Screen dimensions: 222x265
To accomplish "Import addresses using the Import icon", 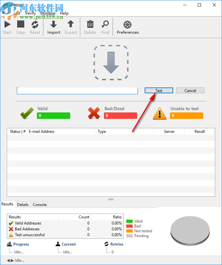I will coord(53,24).
